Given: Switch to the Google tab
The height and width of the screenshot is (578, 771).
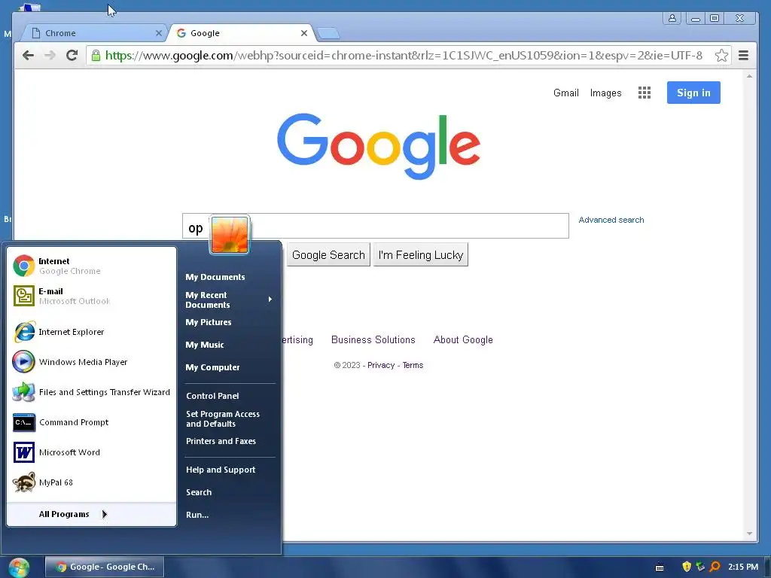Looking at the screenshot, I should click(x=241, y=33).
